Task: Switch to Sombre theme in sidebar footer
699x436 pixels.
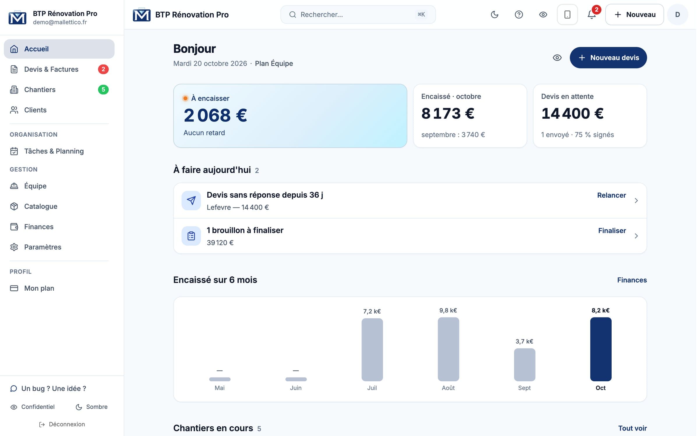Action: click(x=91, y=407)
